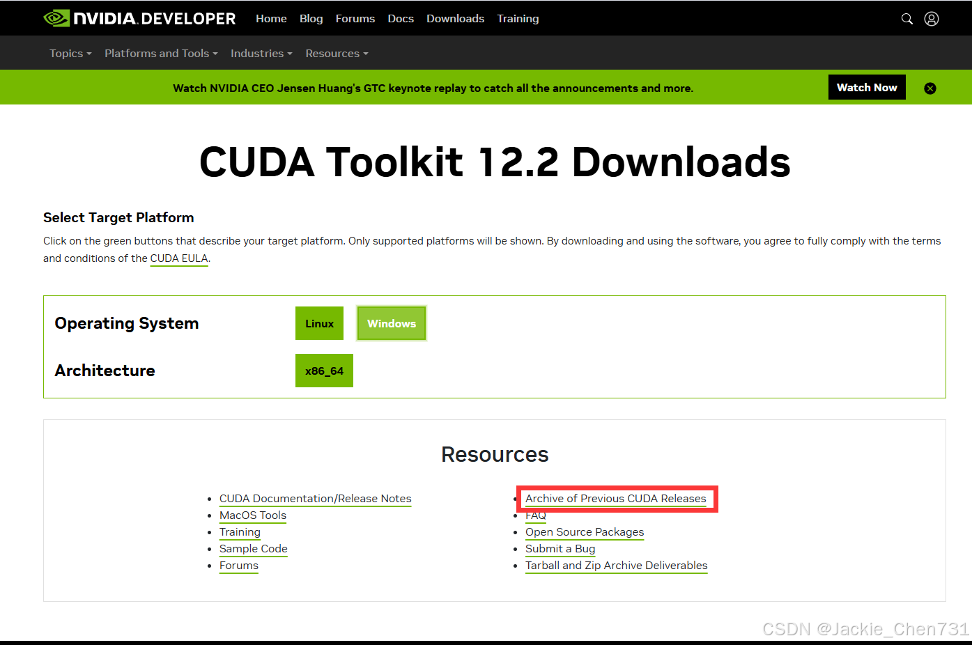Screen dimensions: 972x645
Task: Expand the Topics dropdown
Action: (69, 53)
